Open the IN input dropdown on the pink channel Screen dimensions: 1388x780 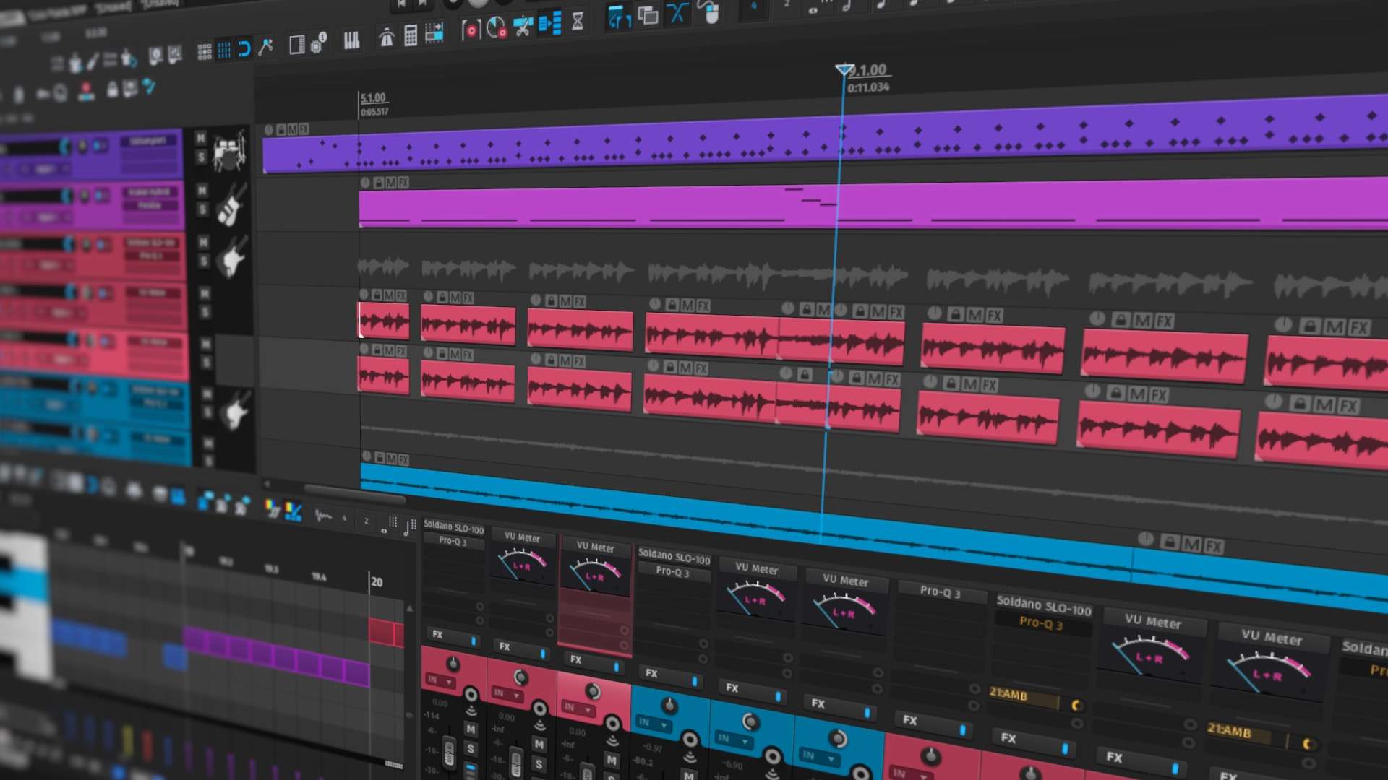click(x=439, y=679)
